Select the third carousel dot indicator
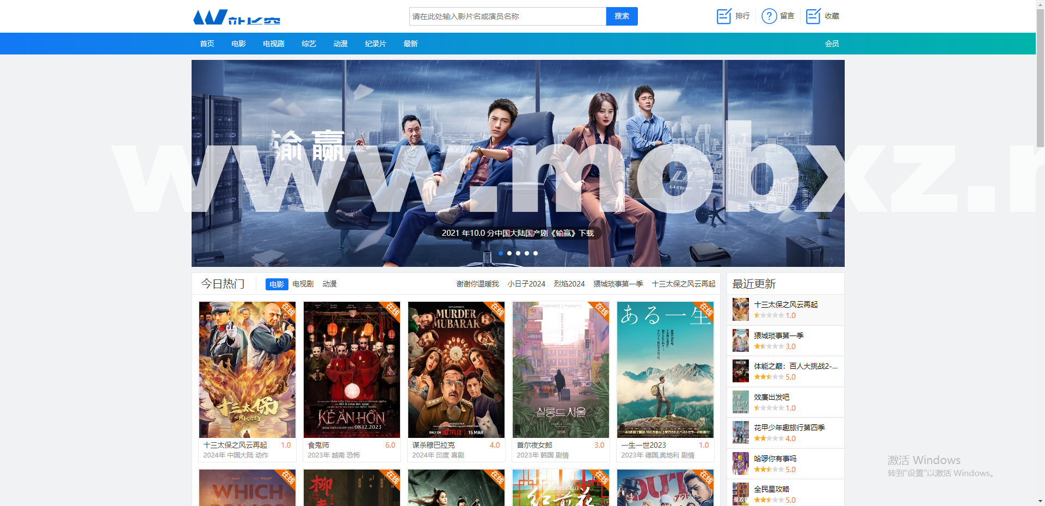This screenshot has height=506, width=1045. point(518,253)
